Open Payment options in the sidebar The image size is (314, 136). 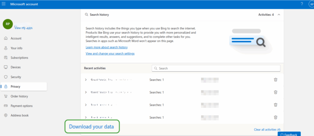tap(21, 106)
